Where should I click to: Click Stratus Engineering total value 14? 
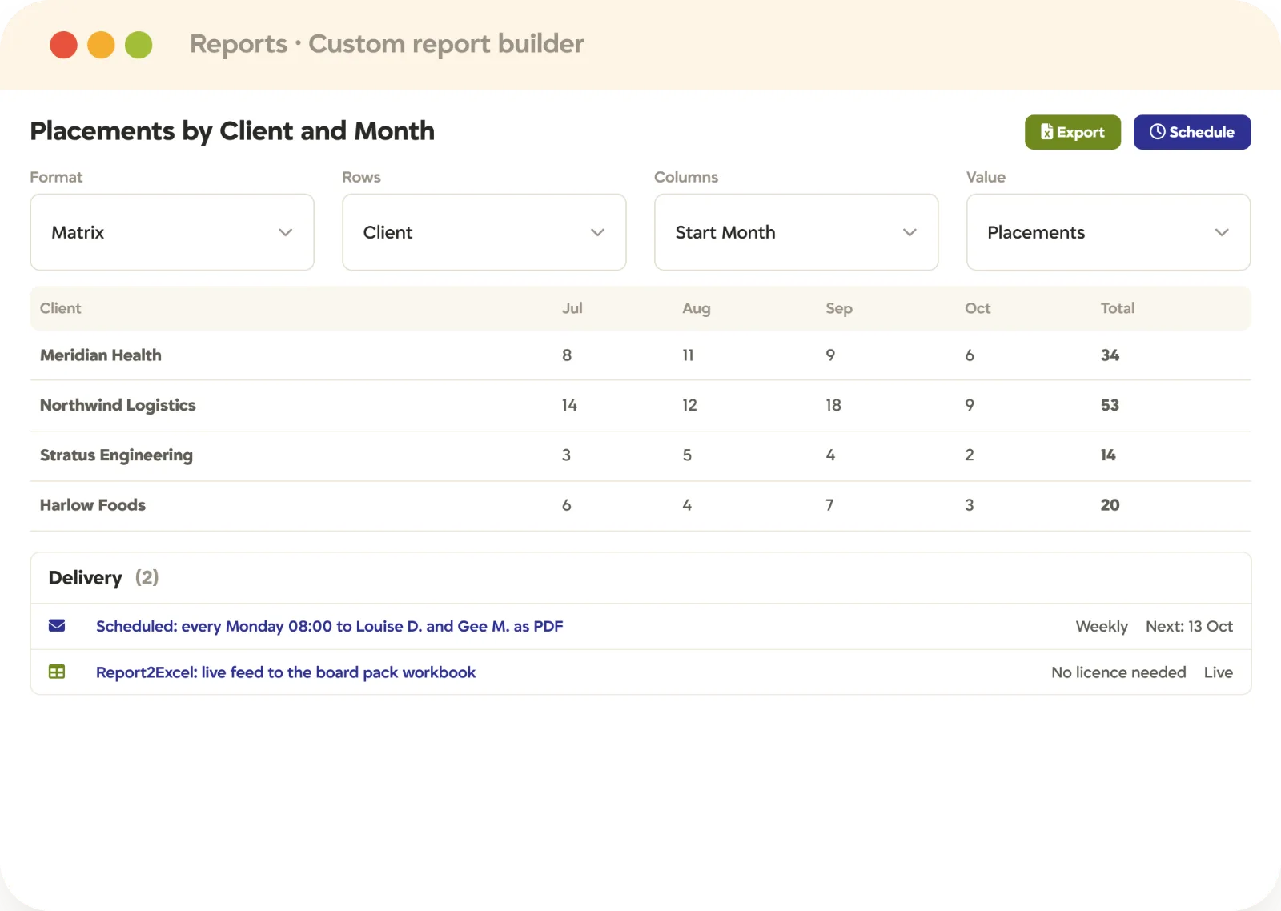point(1108,455)
